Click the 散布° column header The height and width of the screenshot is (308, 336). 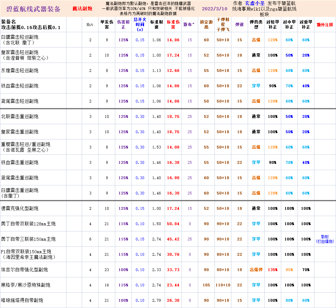pyautogui.click(x=189, y=25)
